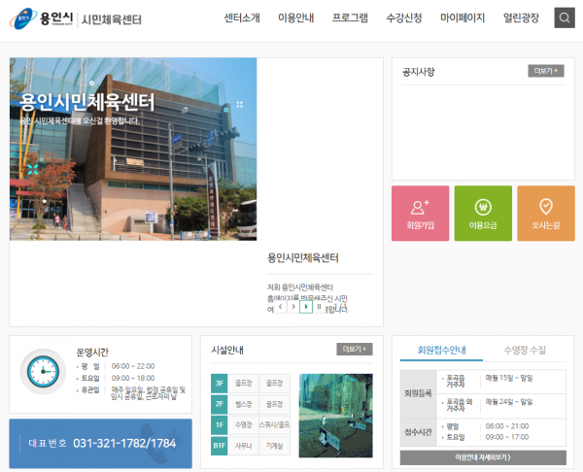Click the facility photo thumbnail
The width and height of the screenshot is (583, 472).
[335, 414]
